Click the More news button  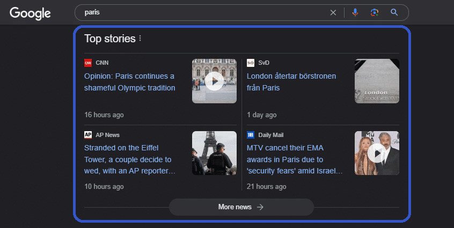point(241,207)
